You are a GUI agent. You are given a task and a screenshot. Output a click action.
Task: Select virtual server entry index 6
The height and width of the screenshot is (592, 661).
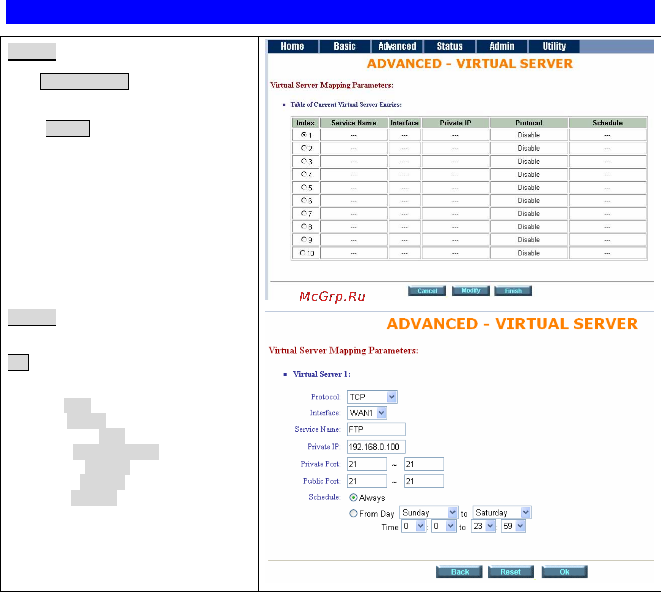point(304,200)
